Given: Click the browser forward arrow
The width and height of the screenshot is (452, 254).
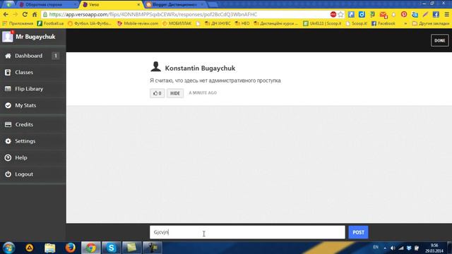Looking at the screenshot, I should point(16,14).
